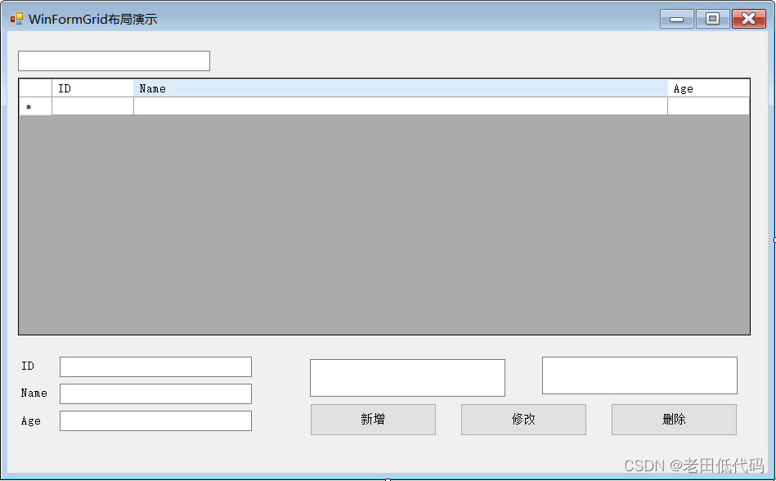The image size is (776, 481).
Task: Click the large text box above 新增 button
Action: click(407, 378)
